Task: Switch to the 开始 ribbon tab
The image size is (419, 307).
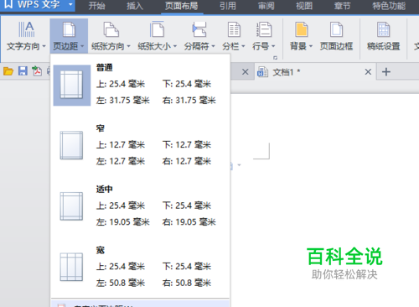Action: [x=96, y=6]
